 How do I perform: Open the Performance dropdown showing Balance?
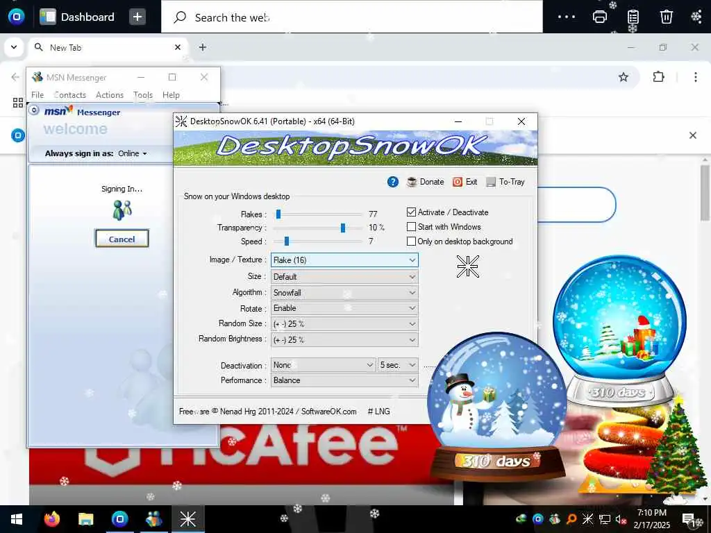[344, 380]
